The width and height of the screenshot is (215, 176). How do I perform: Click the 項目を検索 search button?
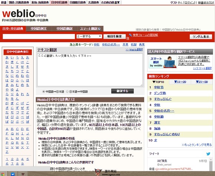[x=114, y=37]
